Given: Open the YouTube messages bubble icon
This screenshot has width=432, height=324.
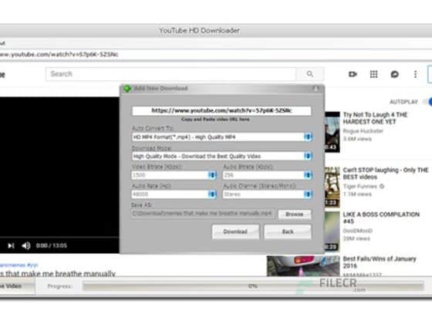Looking at the screenshot, I should (x=394, y=74).
